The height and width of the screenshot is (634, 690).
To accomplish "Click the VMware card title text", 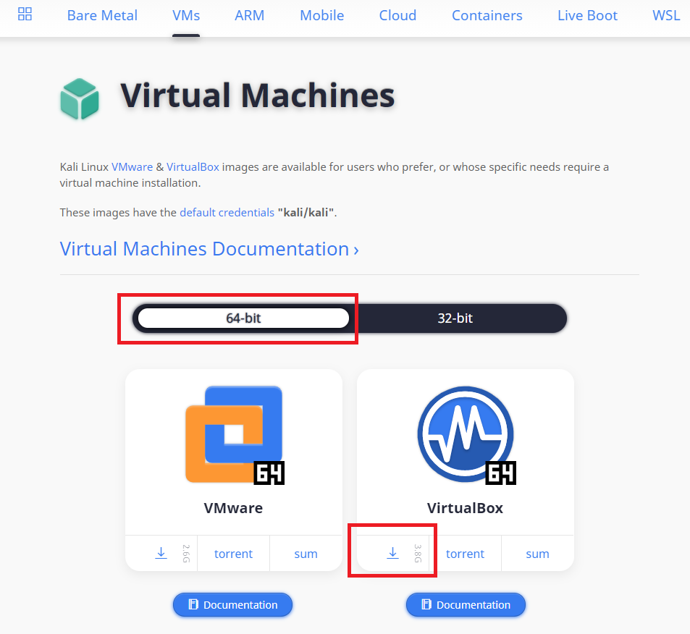I will [x=233, y=508].
